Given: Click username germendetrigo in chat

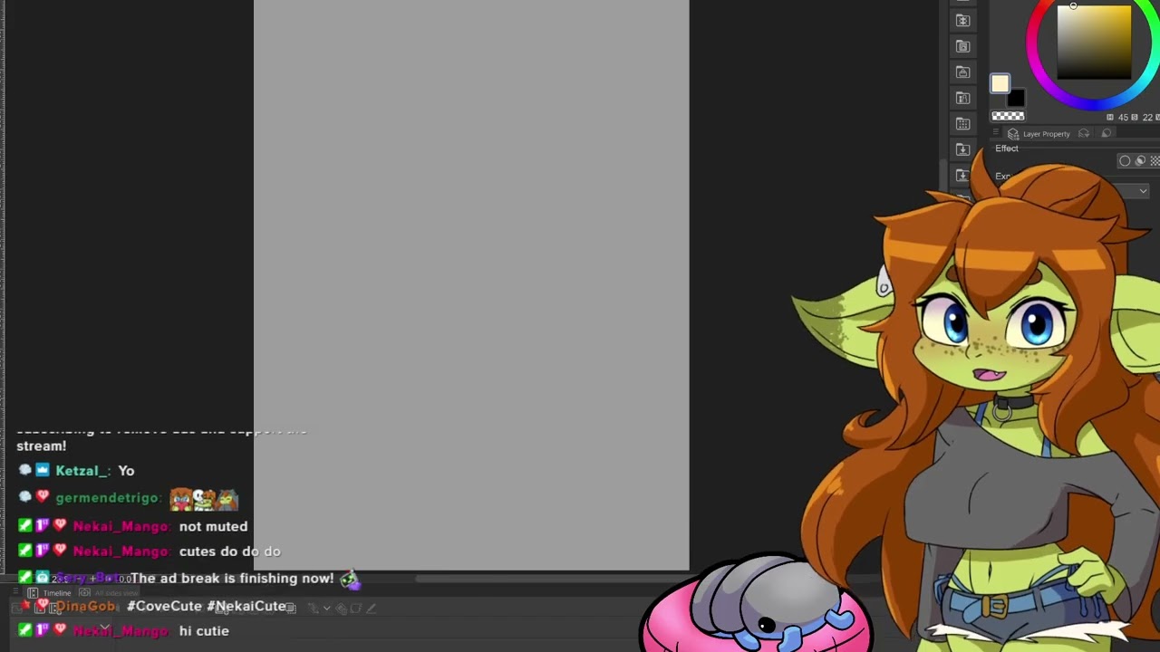Looking at the screenshot, I should pos(108,498).
